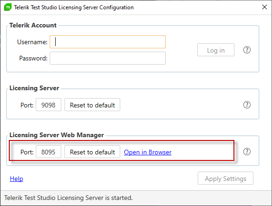Click the Telerik Test Studio title bar icon
Image resolution: width=272 pixels, height=206 pixels.
tap(8, 7)
